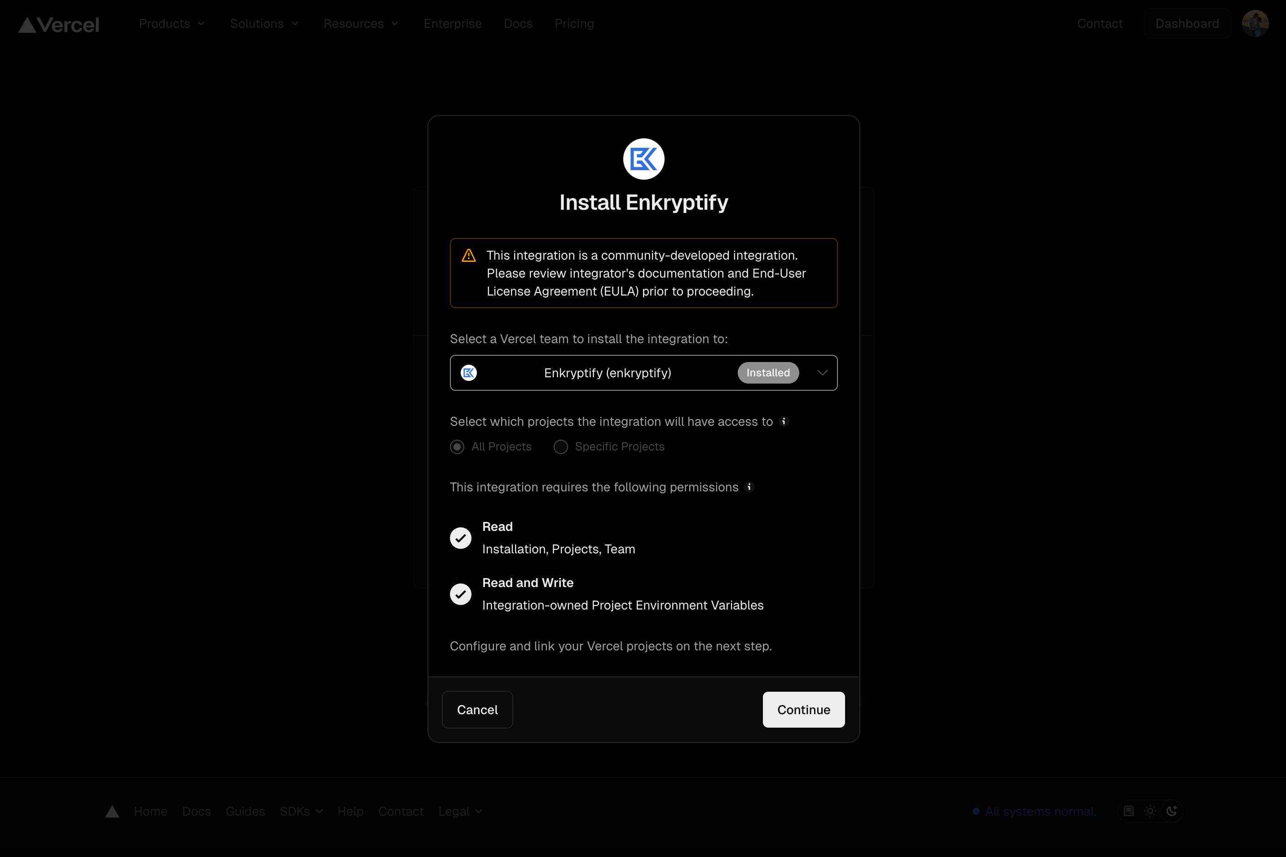The image size is (1286, 857).
Task: Click the info icon next to project access selection
Action: (784, 421)
